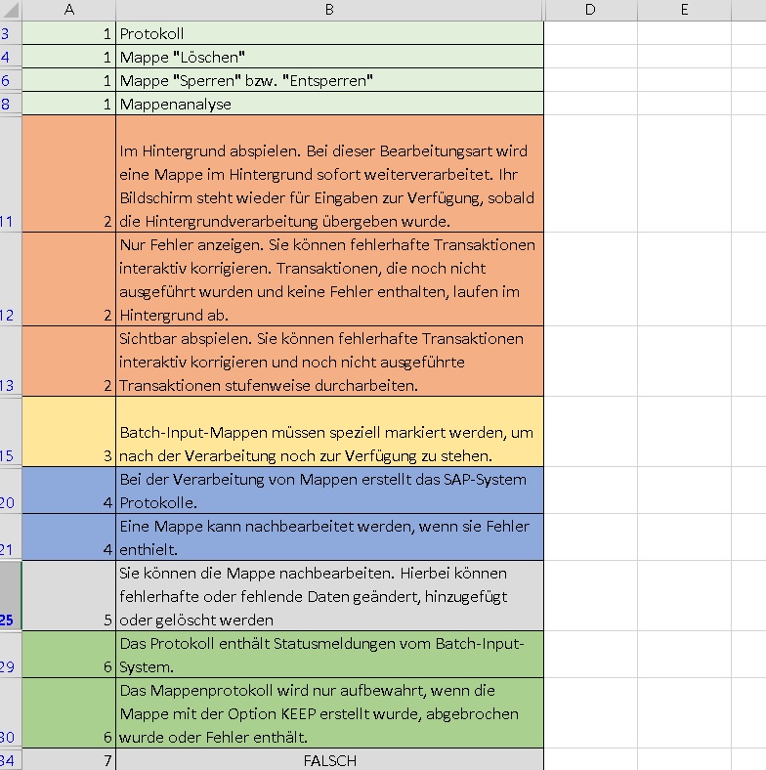The height and width of the screenshot is (770, 766).
Task: Click cell "Das Protokoll enthält Statusmeldungen"
Action: point(330,655)
